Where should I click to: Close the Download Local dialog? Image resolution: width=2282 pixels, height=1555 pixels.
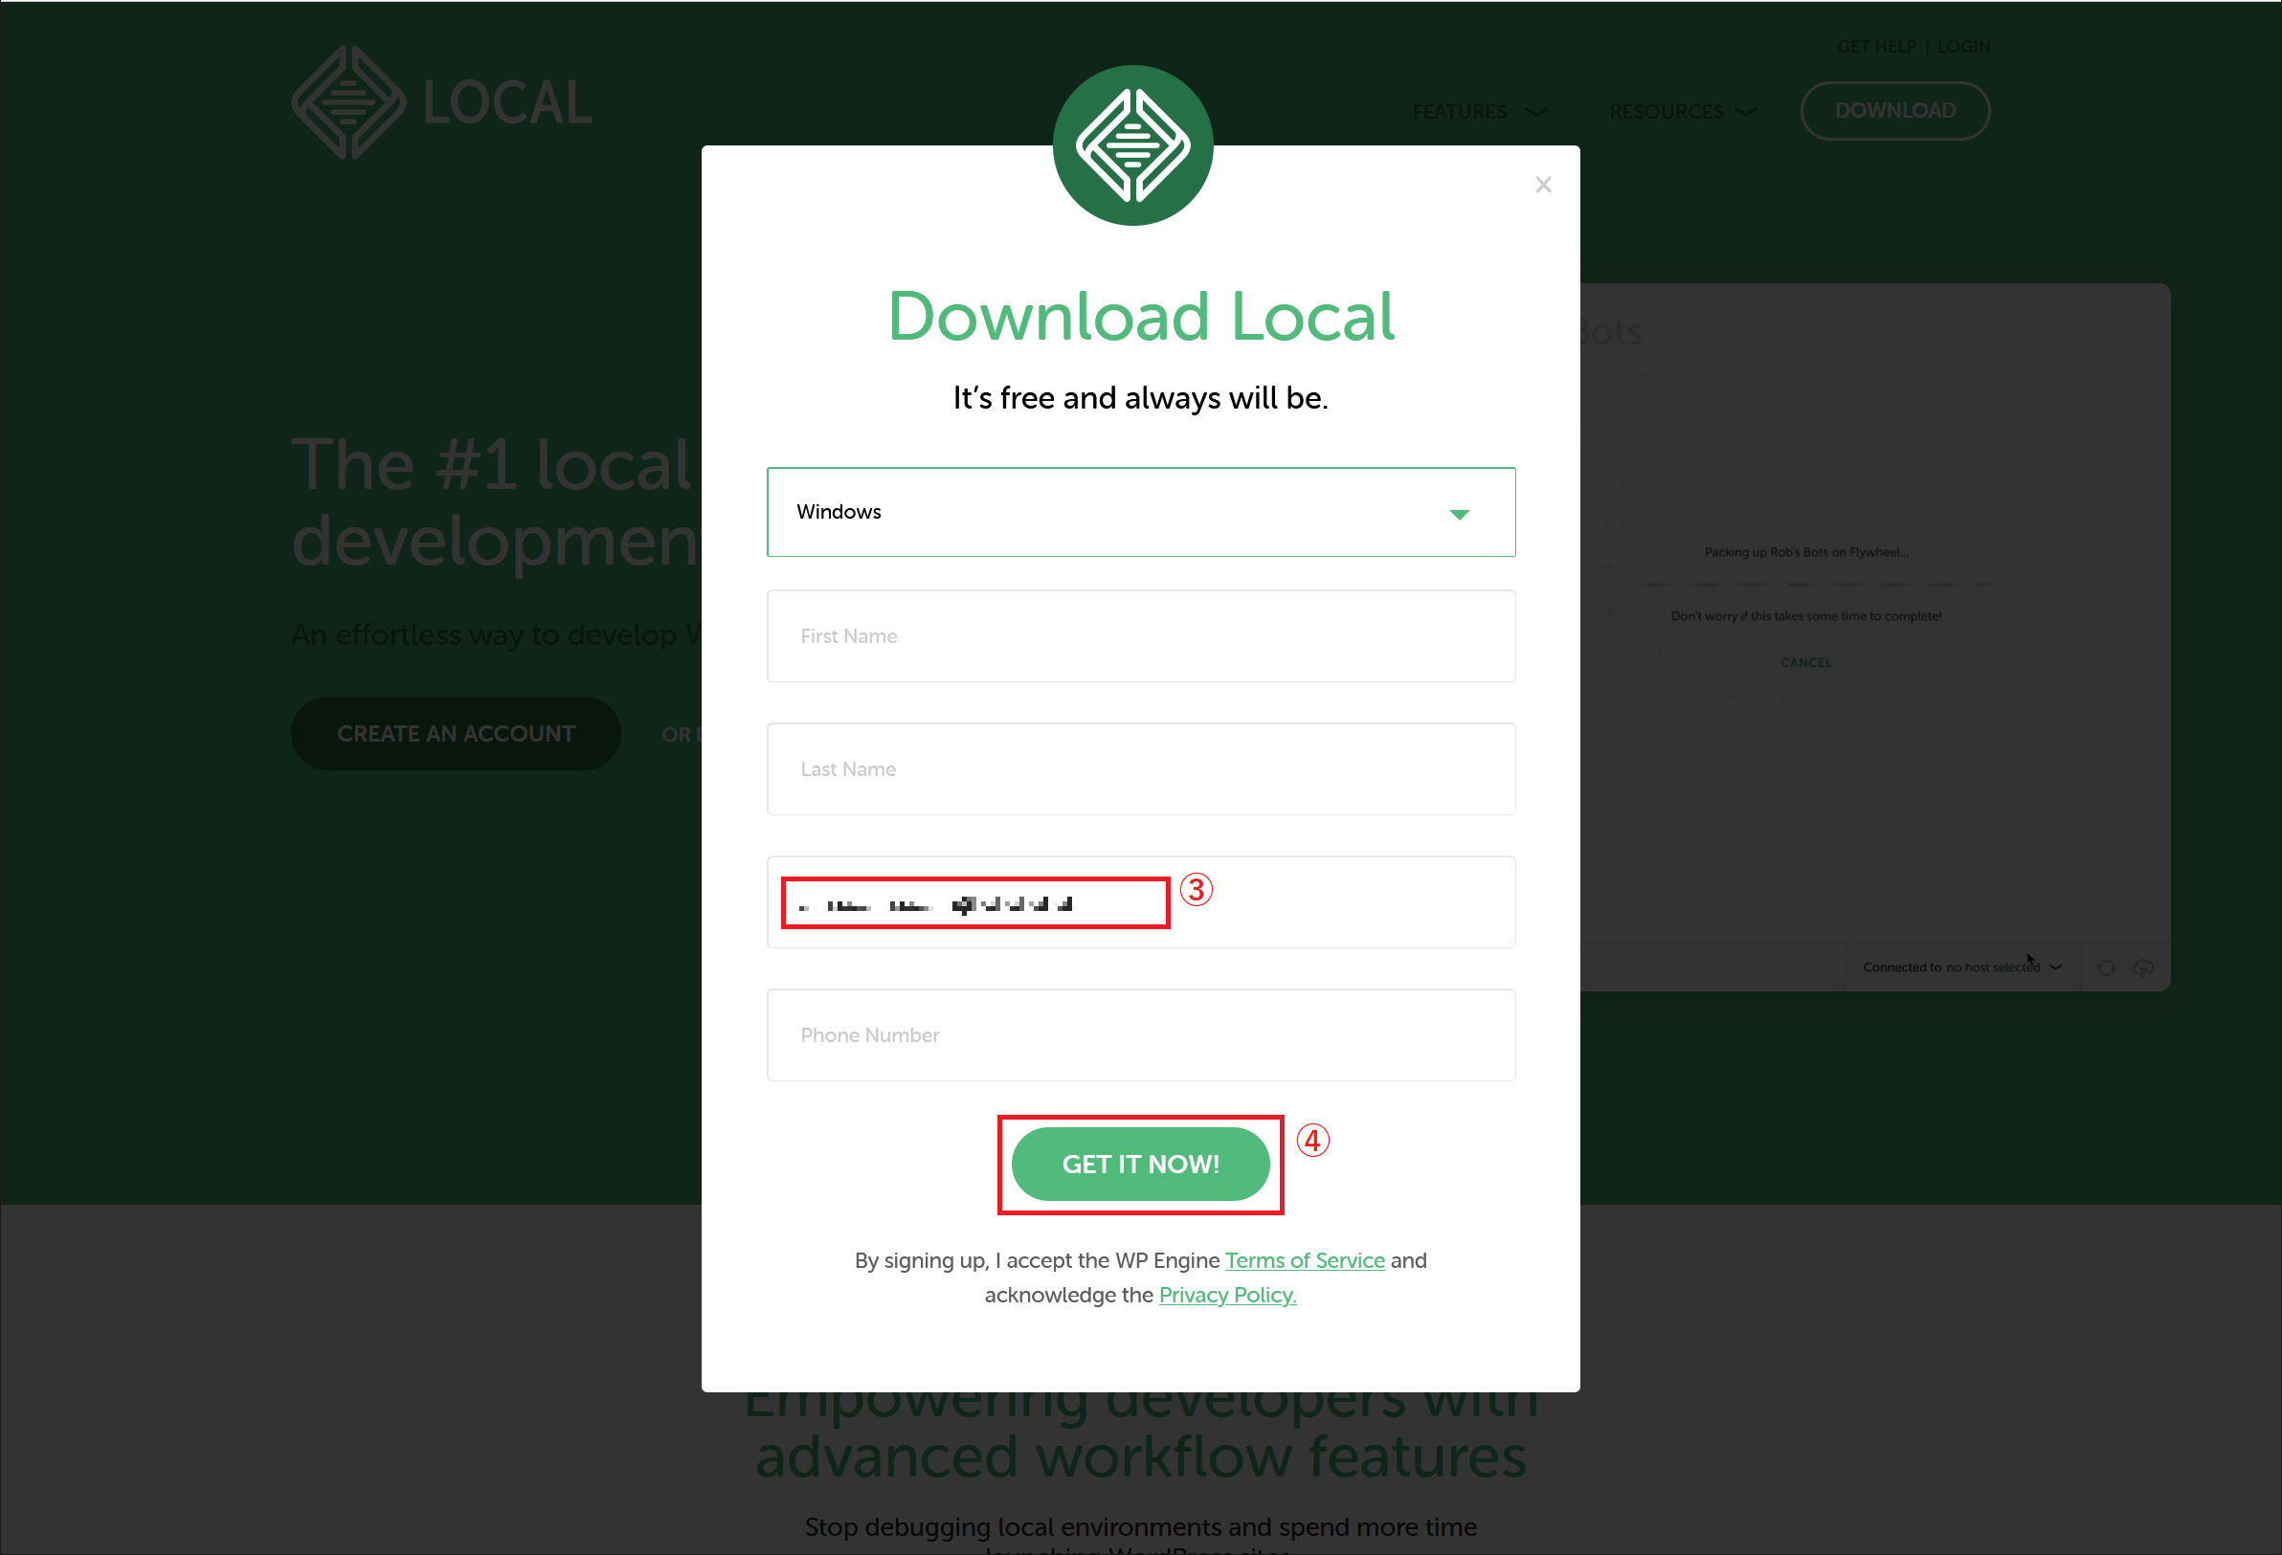pyautogui.click(x=1543, y=185)
